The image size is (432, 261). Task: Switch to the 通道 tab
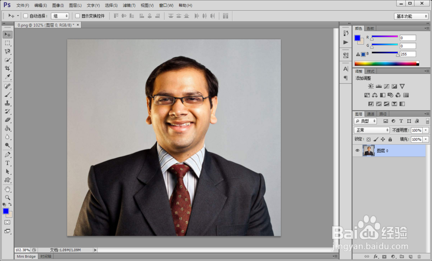[371, 114]
